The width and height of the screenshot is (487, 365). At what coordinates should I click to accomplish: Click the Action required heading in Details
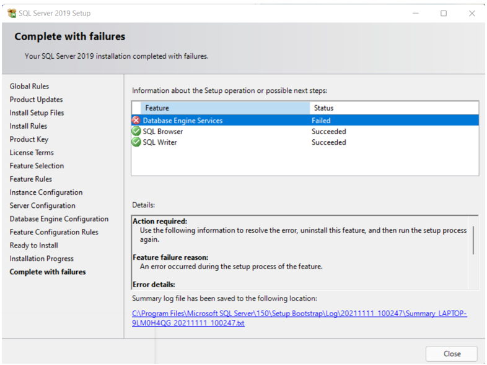[160, 221]
